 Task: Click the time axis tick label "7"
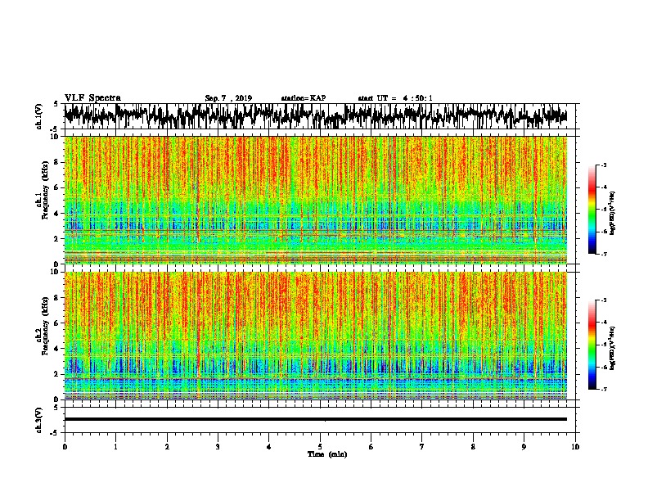422,447
